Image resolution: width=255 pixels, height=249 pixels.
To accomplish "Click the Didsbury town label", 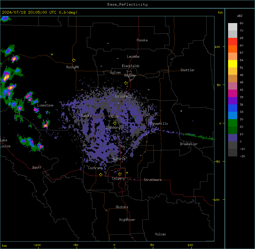I will click(113, 127).
